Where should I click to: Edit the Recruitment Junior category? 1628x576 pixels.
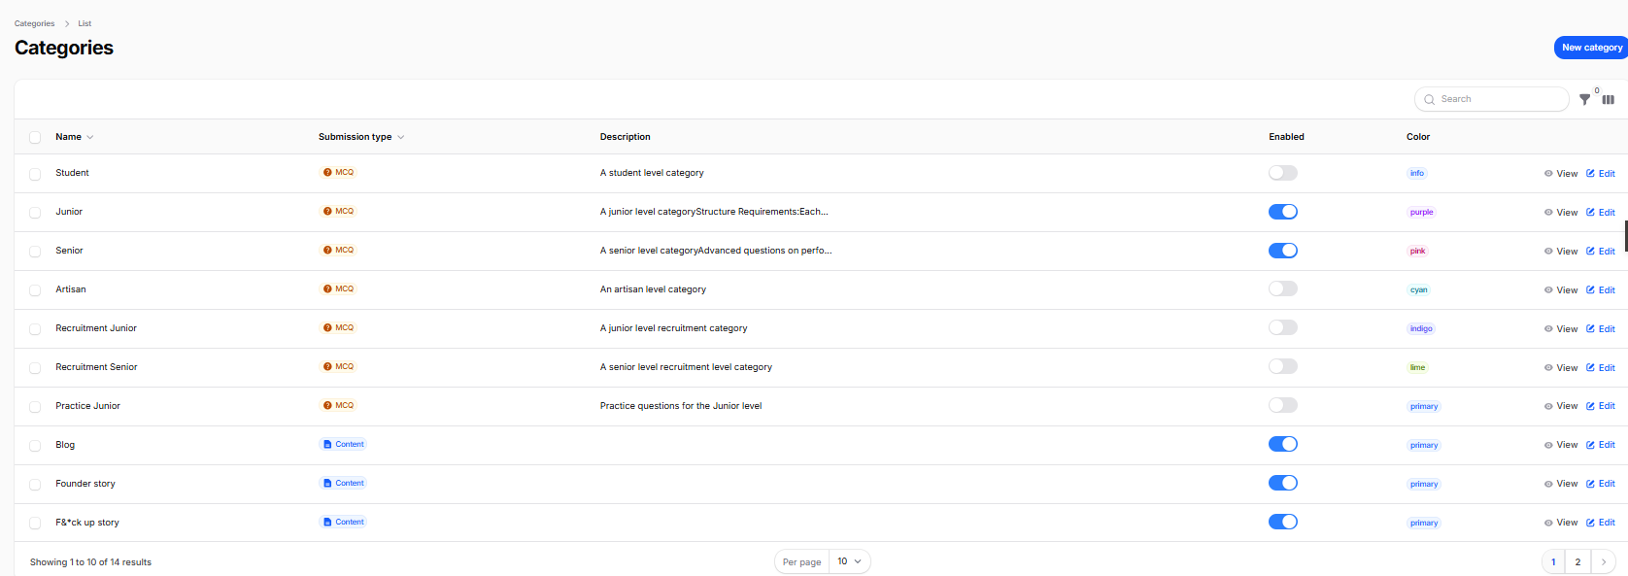tap(1601, 328)
